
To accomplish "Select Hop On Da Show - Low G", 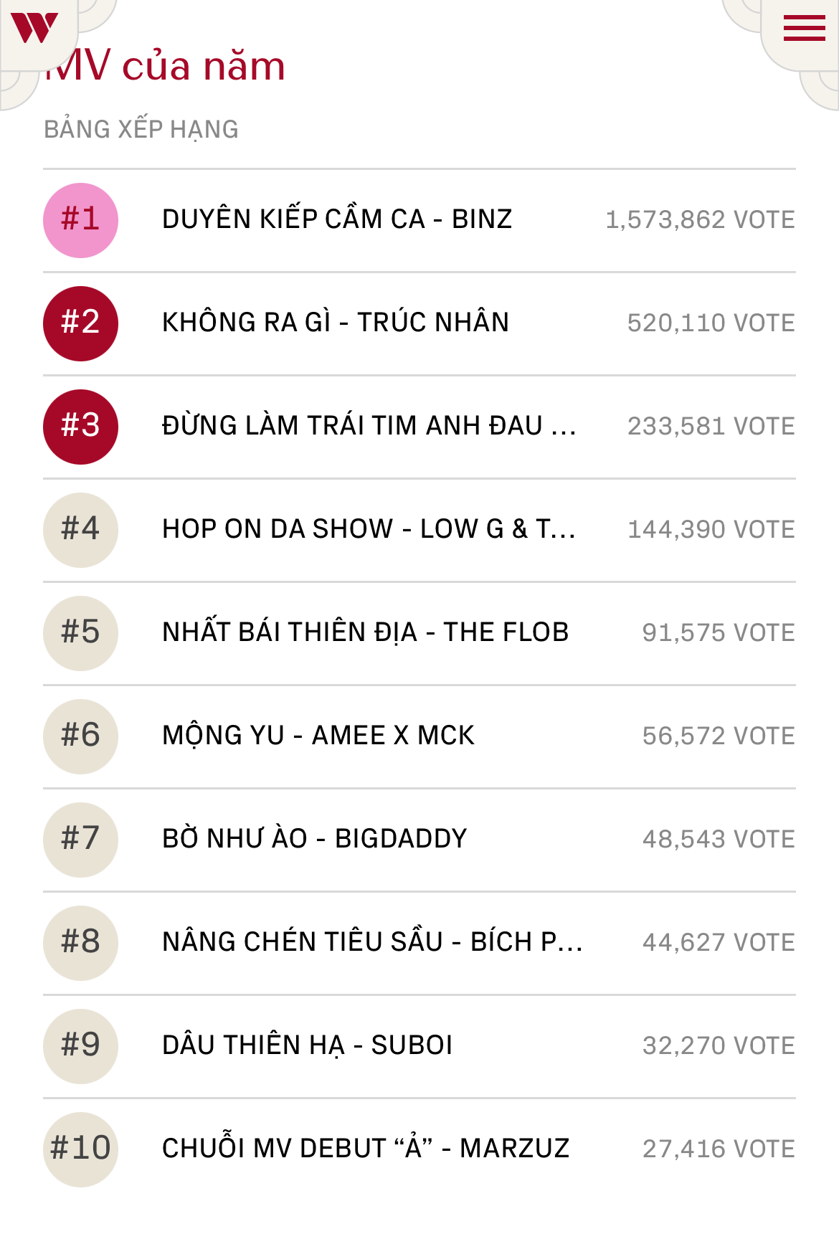I will point(369,529).
